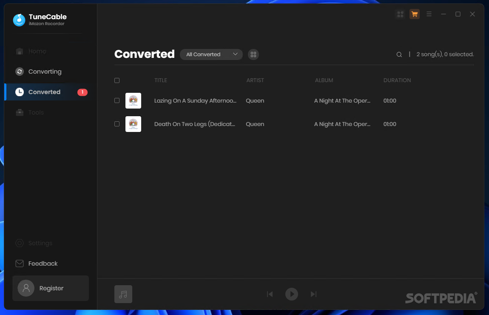Check the Death On Two Legs row
Image resolution: width=489 pixels, height=315 pixels.
(x=117, y=124)
